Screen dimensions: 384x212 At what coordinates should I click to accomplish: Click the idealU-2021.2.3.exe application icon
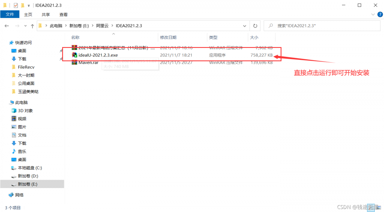click(x=75, y=55)
